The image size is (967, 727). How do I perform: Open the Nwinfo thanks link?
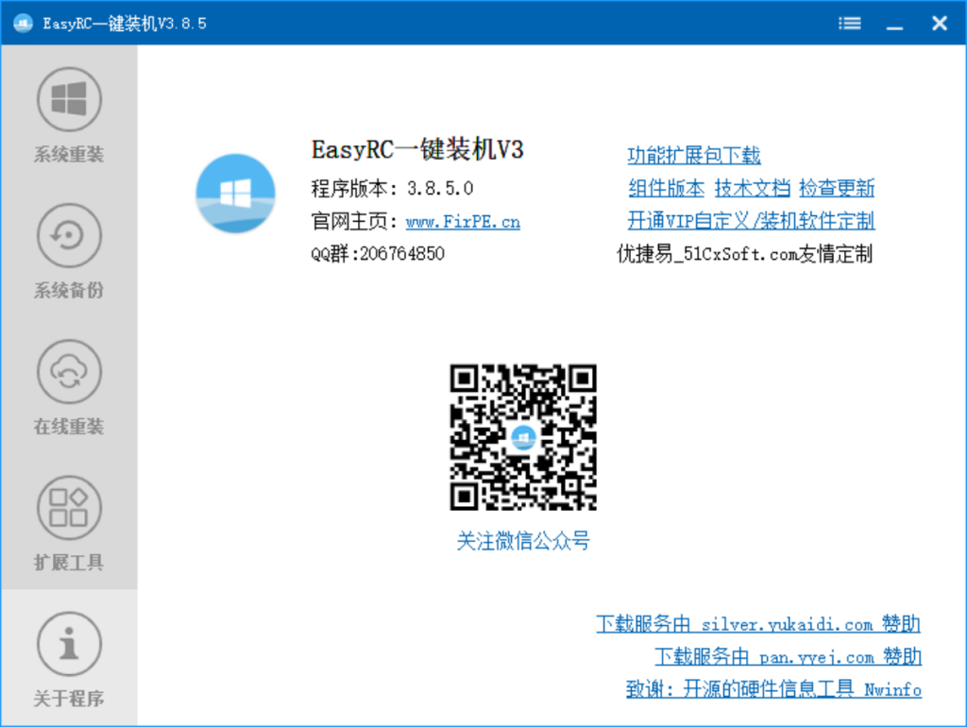point(773,689)
